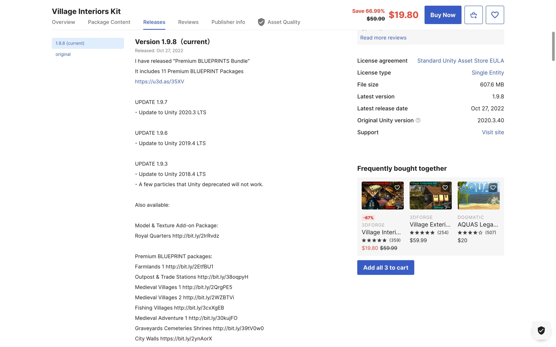Favorite the Village Interiors Kit thumbnail heart
The image size is (556, 347).
397,188
